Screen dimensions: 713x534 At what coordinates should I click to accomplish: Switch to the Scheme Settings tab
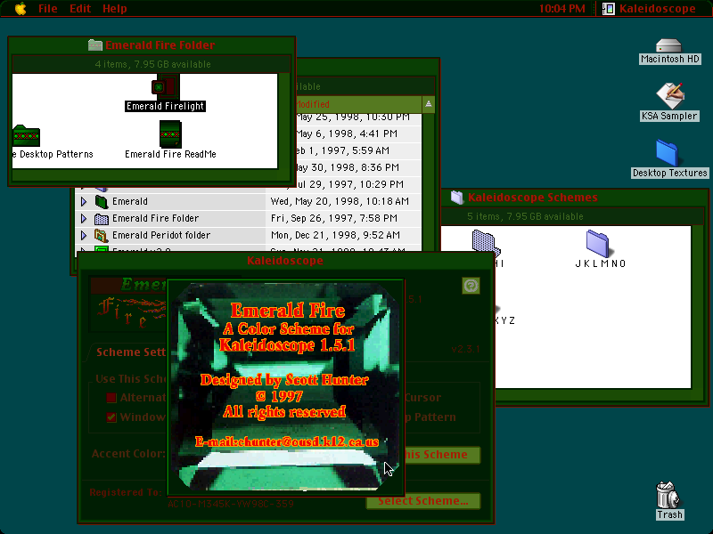pyautogui.click(x=131, y=352)
